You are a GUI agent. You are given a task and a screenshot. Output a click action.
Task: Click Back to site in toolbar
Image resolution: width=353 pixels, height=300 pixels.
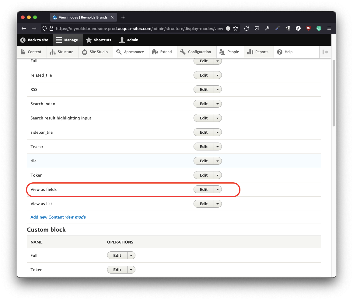[x=34, y=40]
